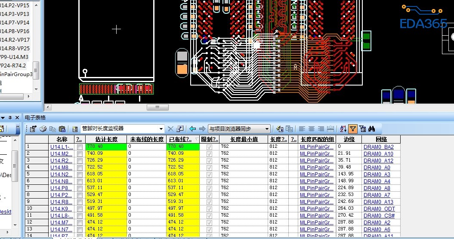The height and width of the screenshot is (239, 454).
Task: Click the blue back arrow icon
Action: (x=192, y=129)
